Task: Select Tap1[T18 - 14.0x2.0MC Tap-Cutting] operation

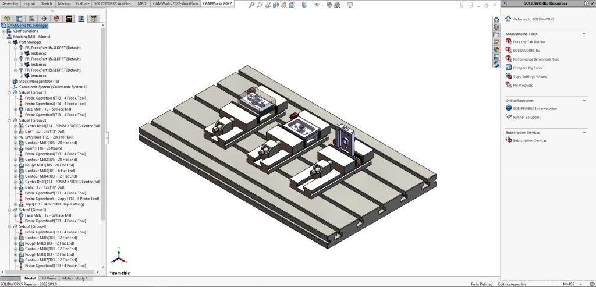Action: pos(54,204)
